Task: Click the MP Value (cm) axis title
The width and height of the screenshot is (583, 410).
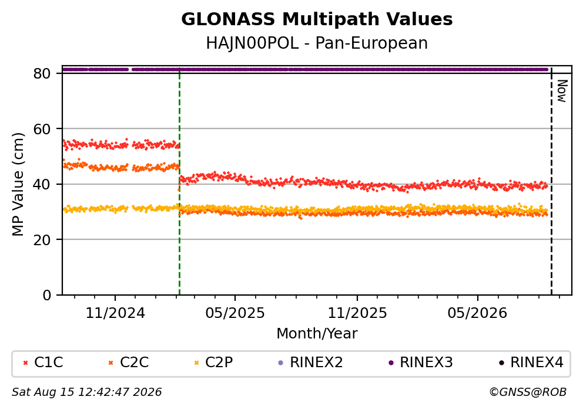Action: tap(18, 184)
